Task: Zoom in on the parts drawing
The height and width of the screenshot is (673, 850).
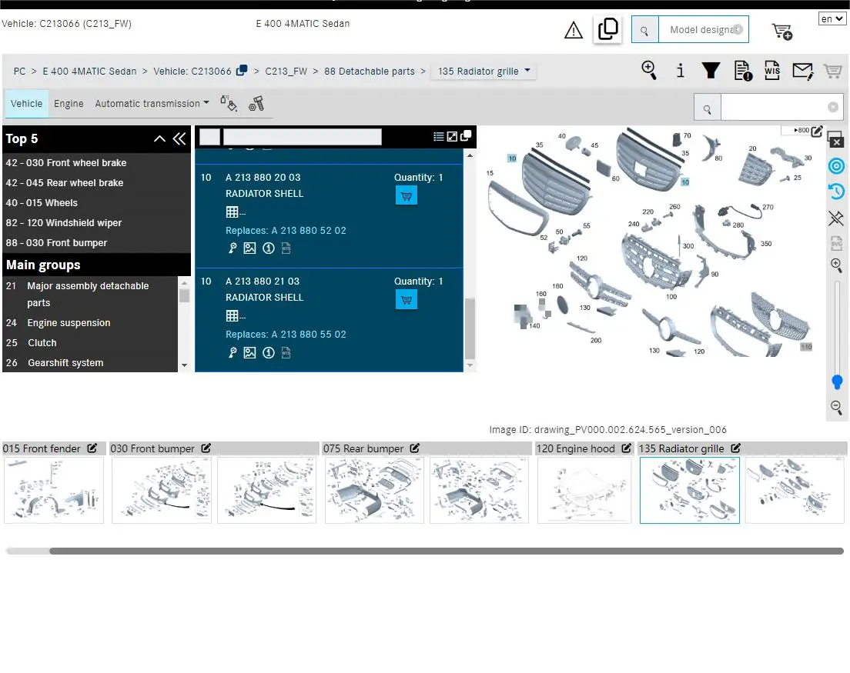Action: [x=836, y=265]
